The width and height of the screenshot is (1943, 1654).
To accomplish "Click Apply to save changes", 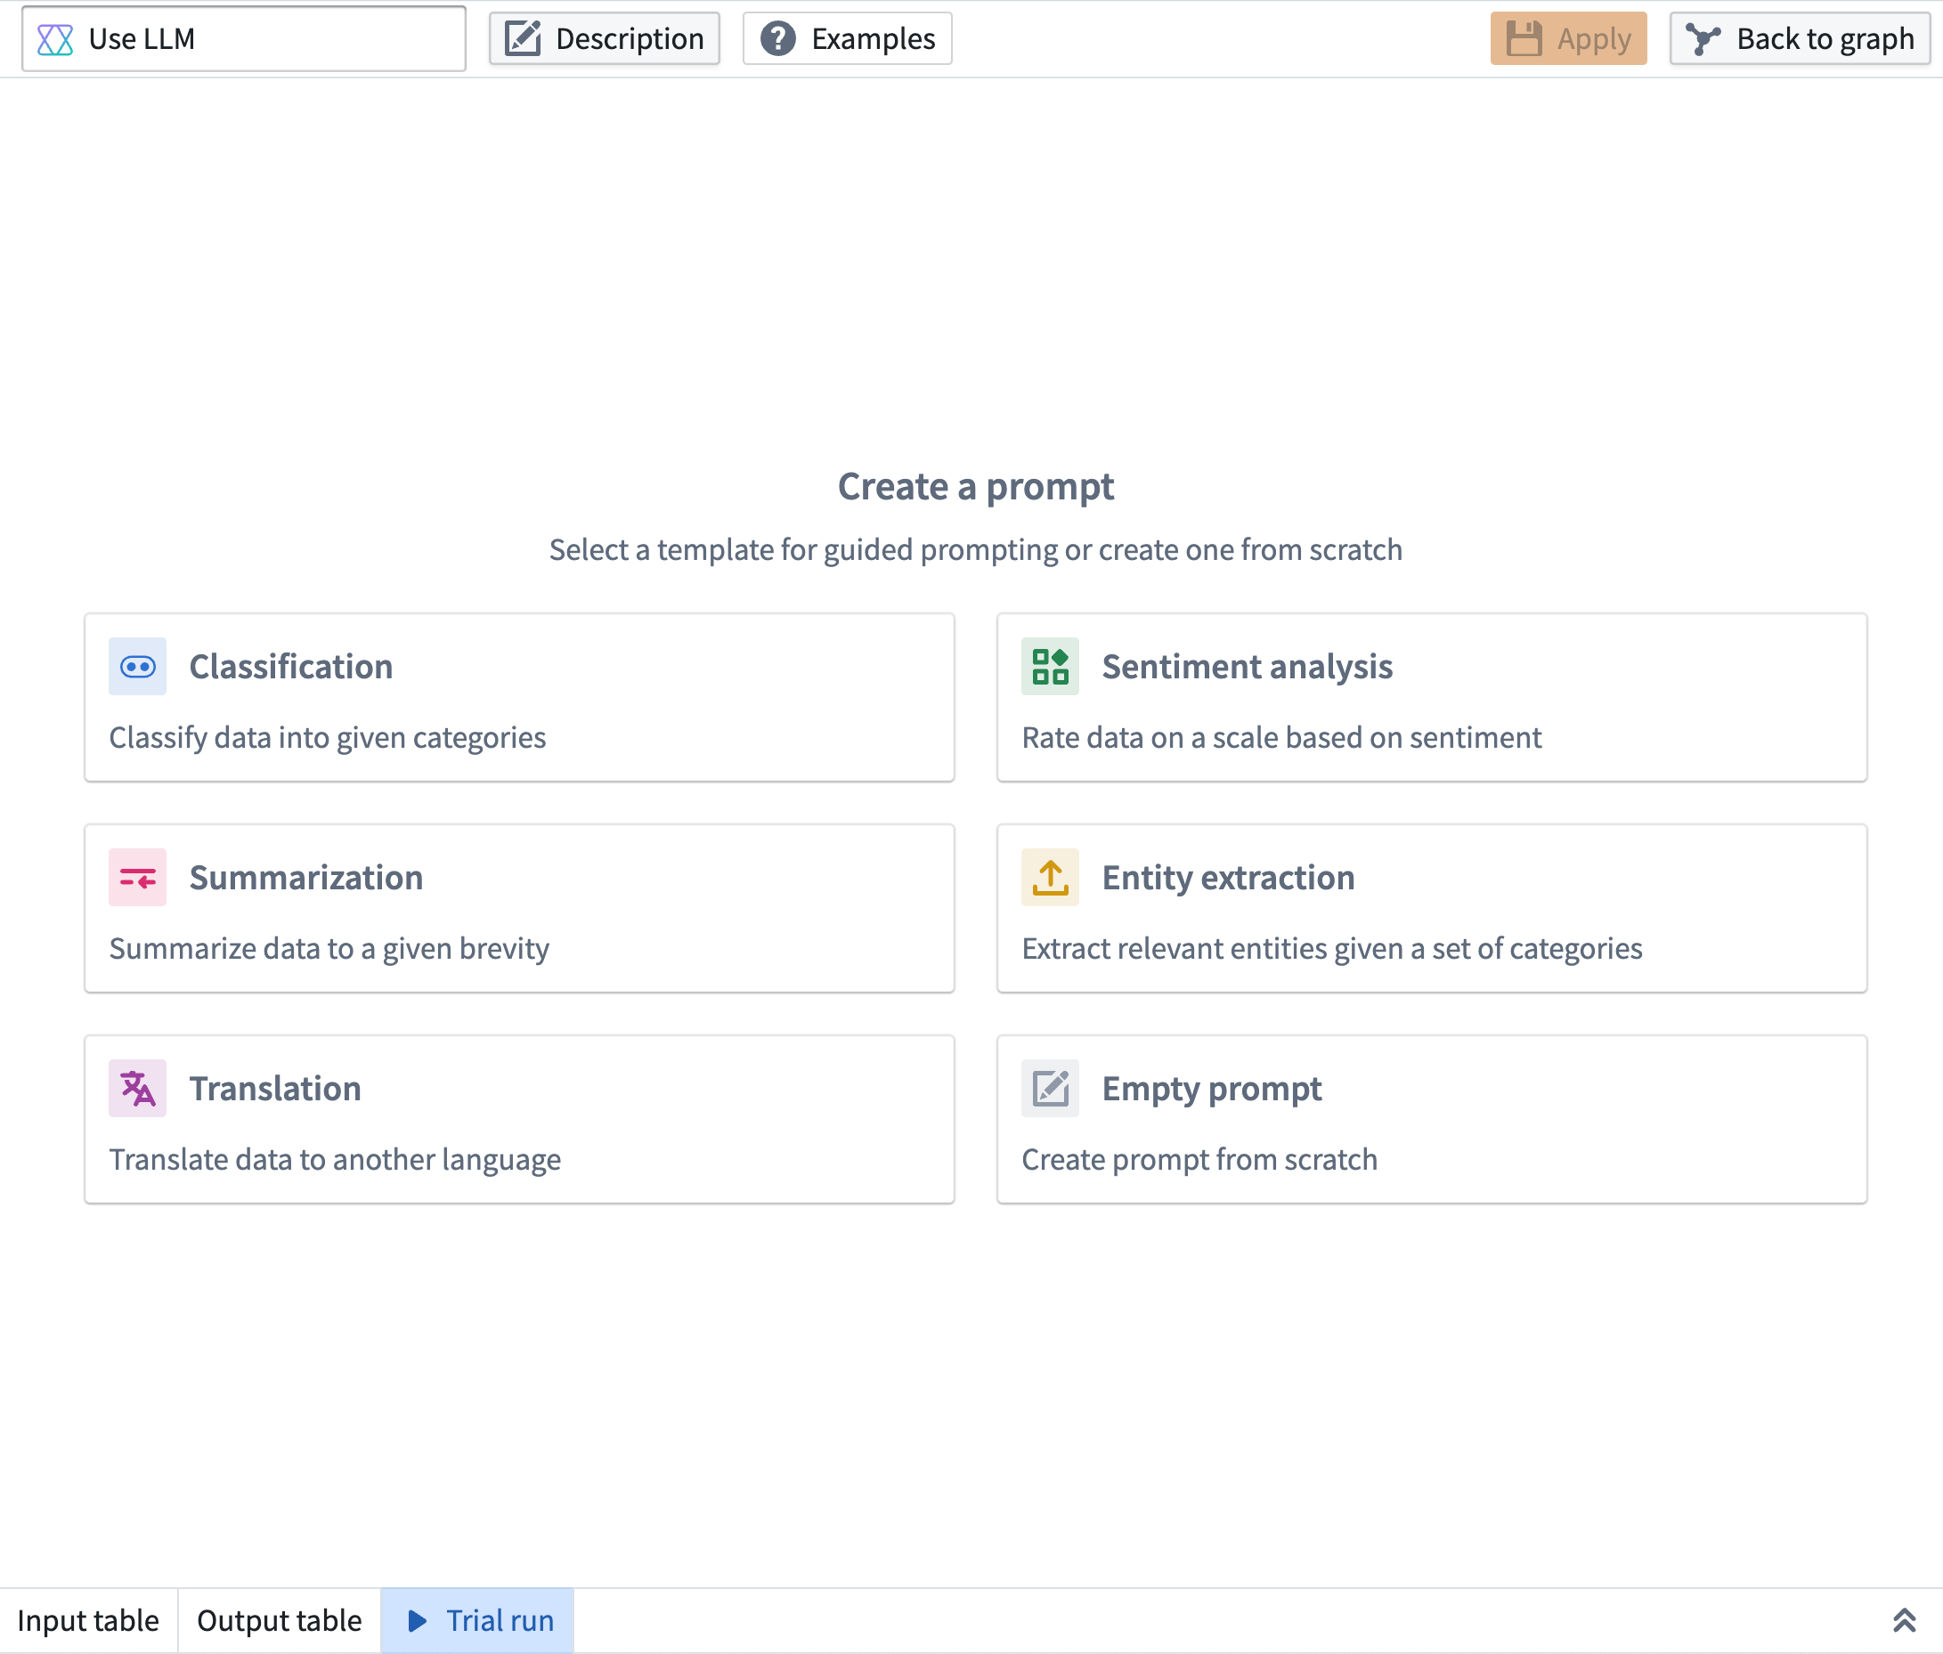I will 1569,36.
